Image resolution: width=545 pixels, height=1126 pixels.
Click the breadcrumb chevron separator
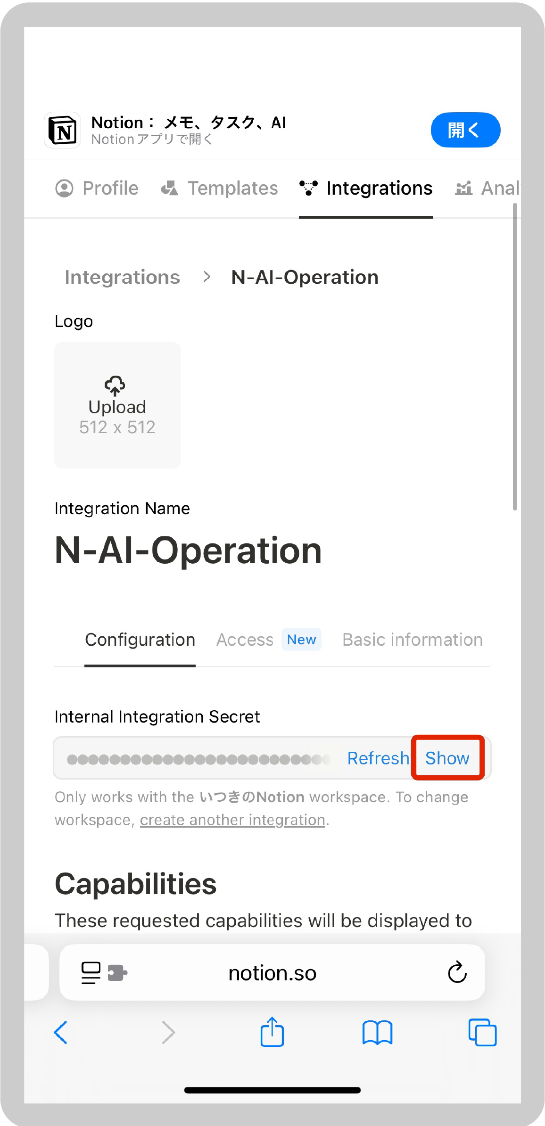pyautogui.click(x=206, y=277)
